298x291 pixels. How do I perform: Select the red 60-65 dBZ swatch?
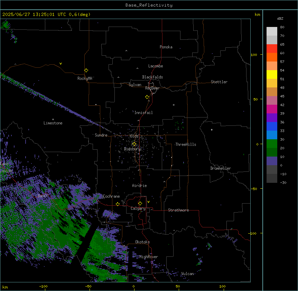point(272,49)
